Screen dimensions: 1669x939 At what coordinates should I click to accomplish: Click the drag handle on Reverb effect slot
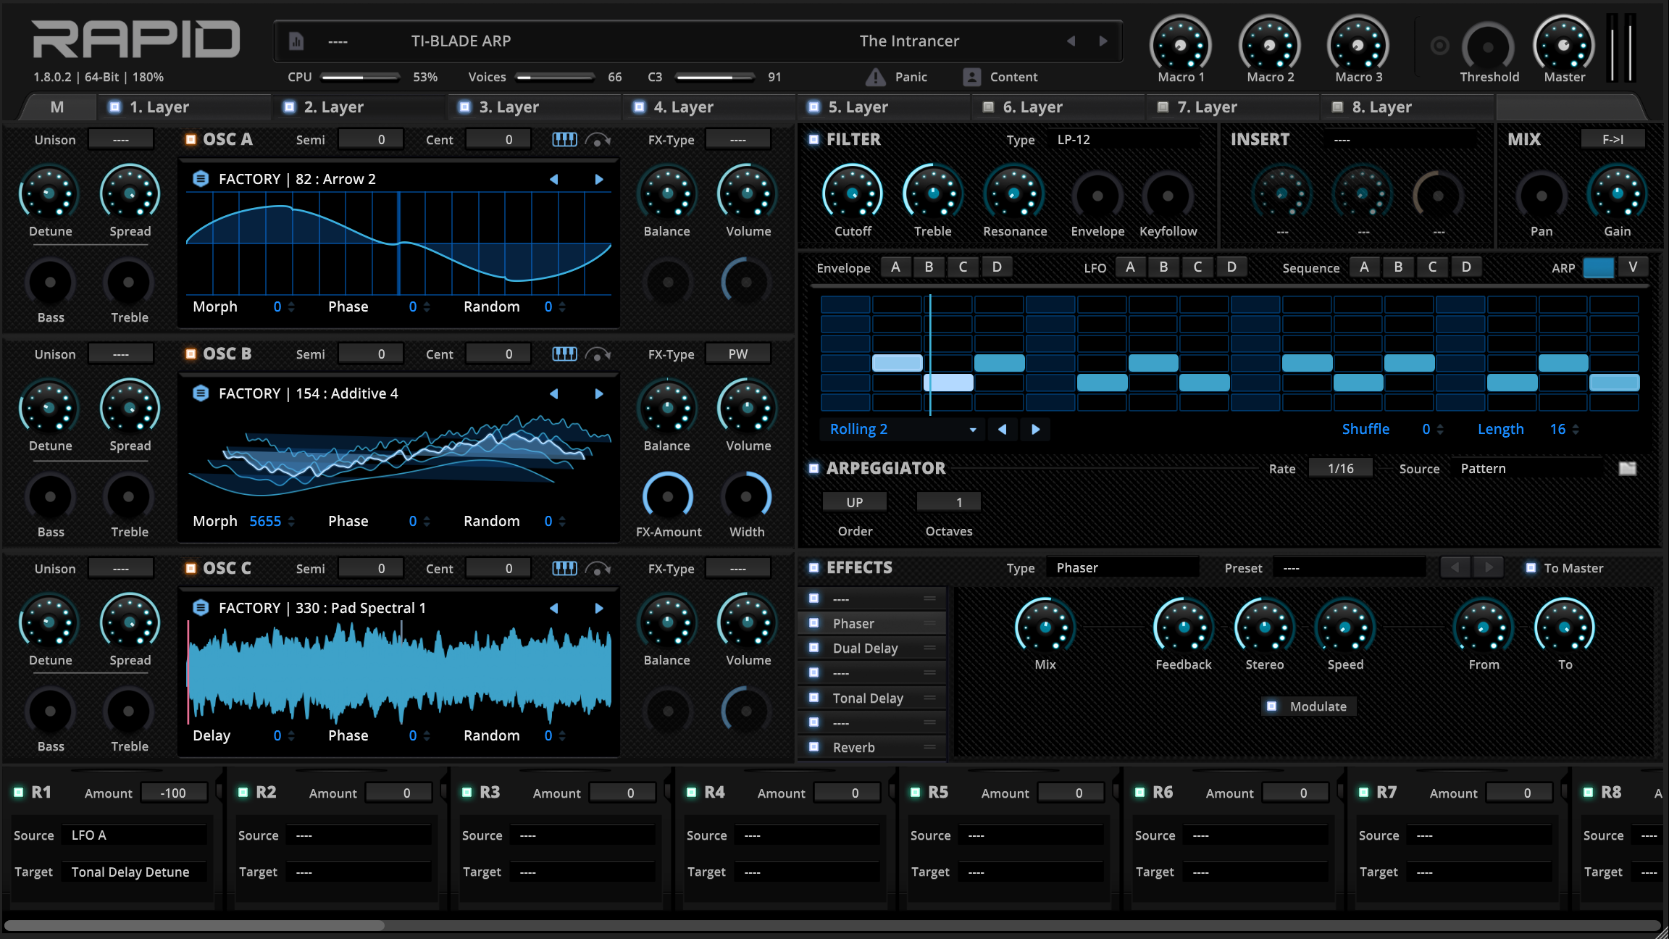click(x=930, y=747)
